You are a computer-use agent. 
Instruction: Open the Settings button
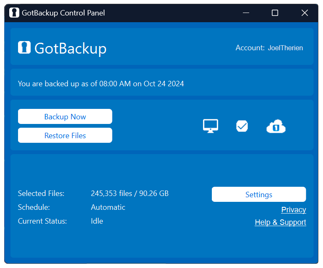(259, 194)
